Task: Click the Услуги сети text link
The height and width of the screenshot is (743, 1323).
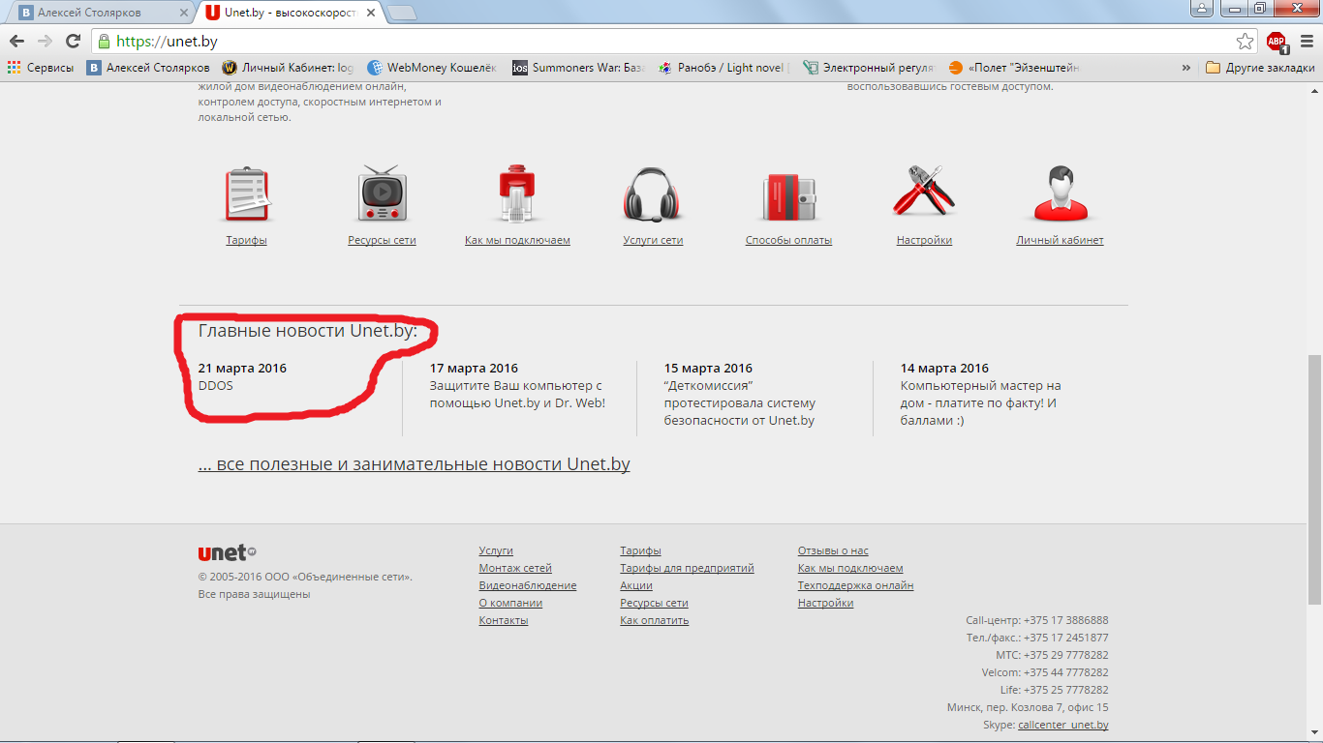Action: click(653, 240)
